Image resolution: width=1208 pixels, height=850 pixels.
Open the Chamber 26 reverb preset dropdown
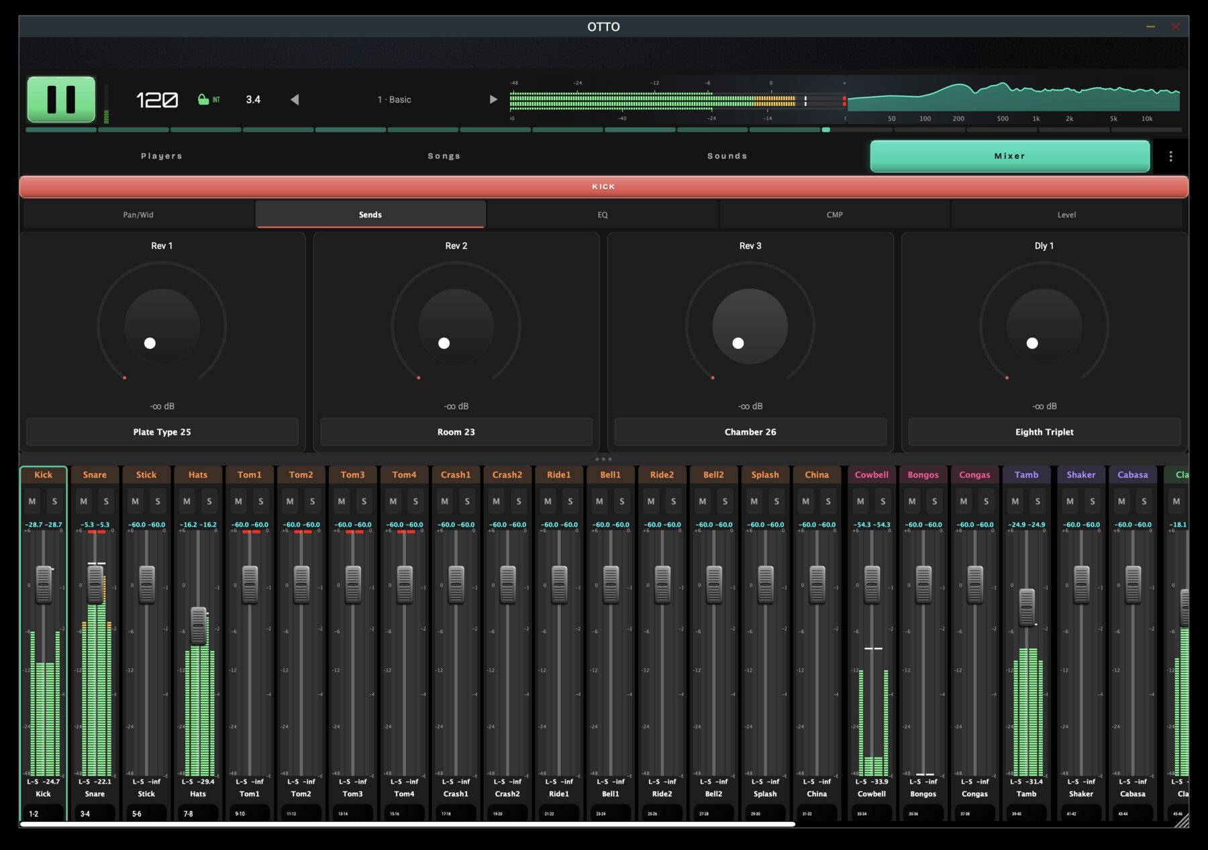pos(750,432)
